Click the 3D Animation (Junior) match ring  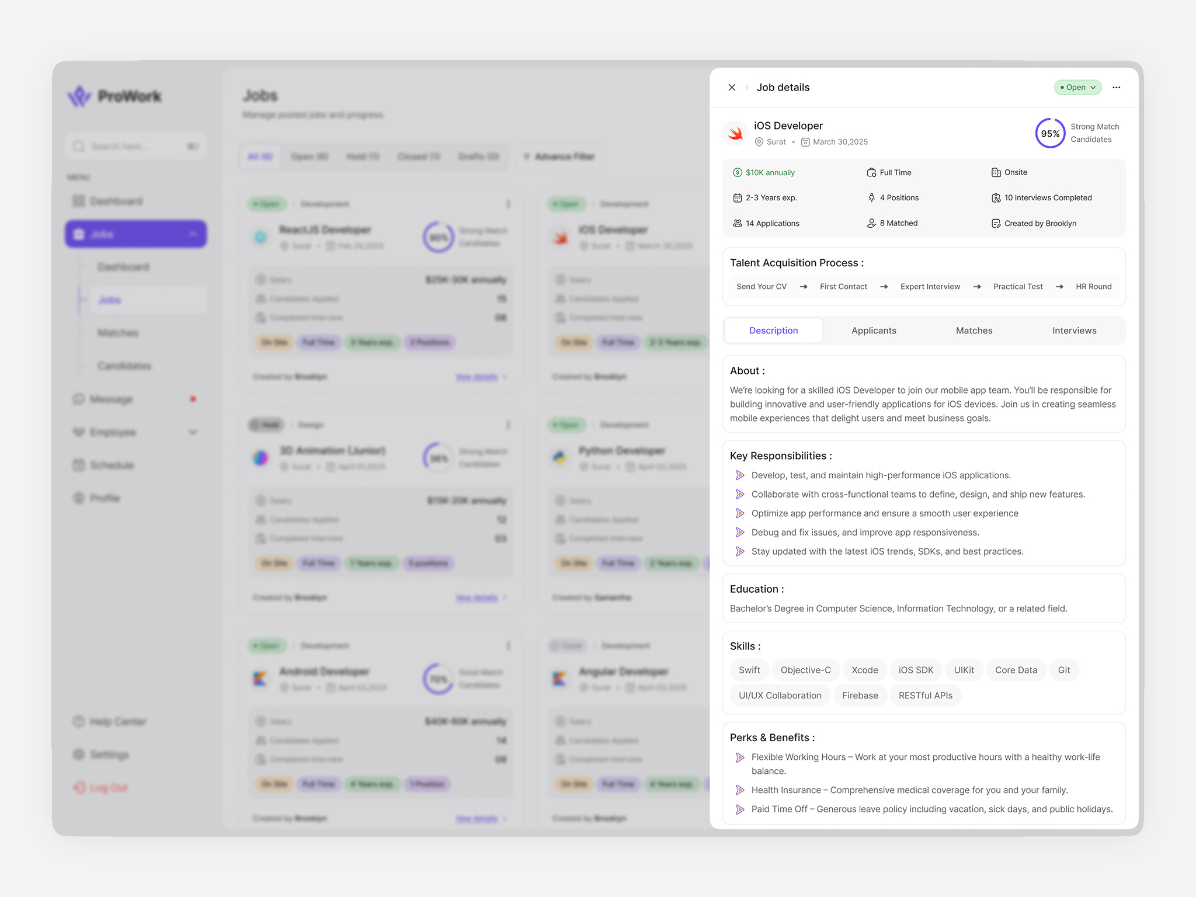(x=438, y=458)
